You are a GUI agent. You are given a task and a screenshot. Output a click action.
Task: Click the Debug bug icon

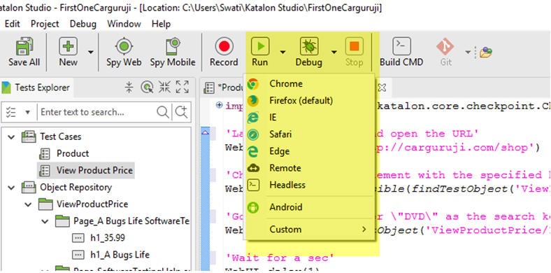(x=309, y=46)
